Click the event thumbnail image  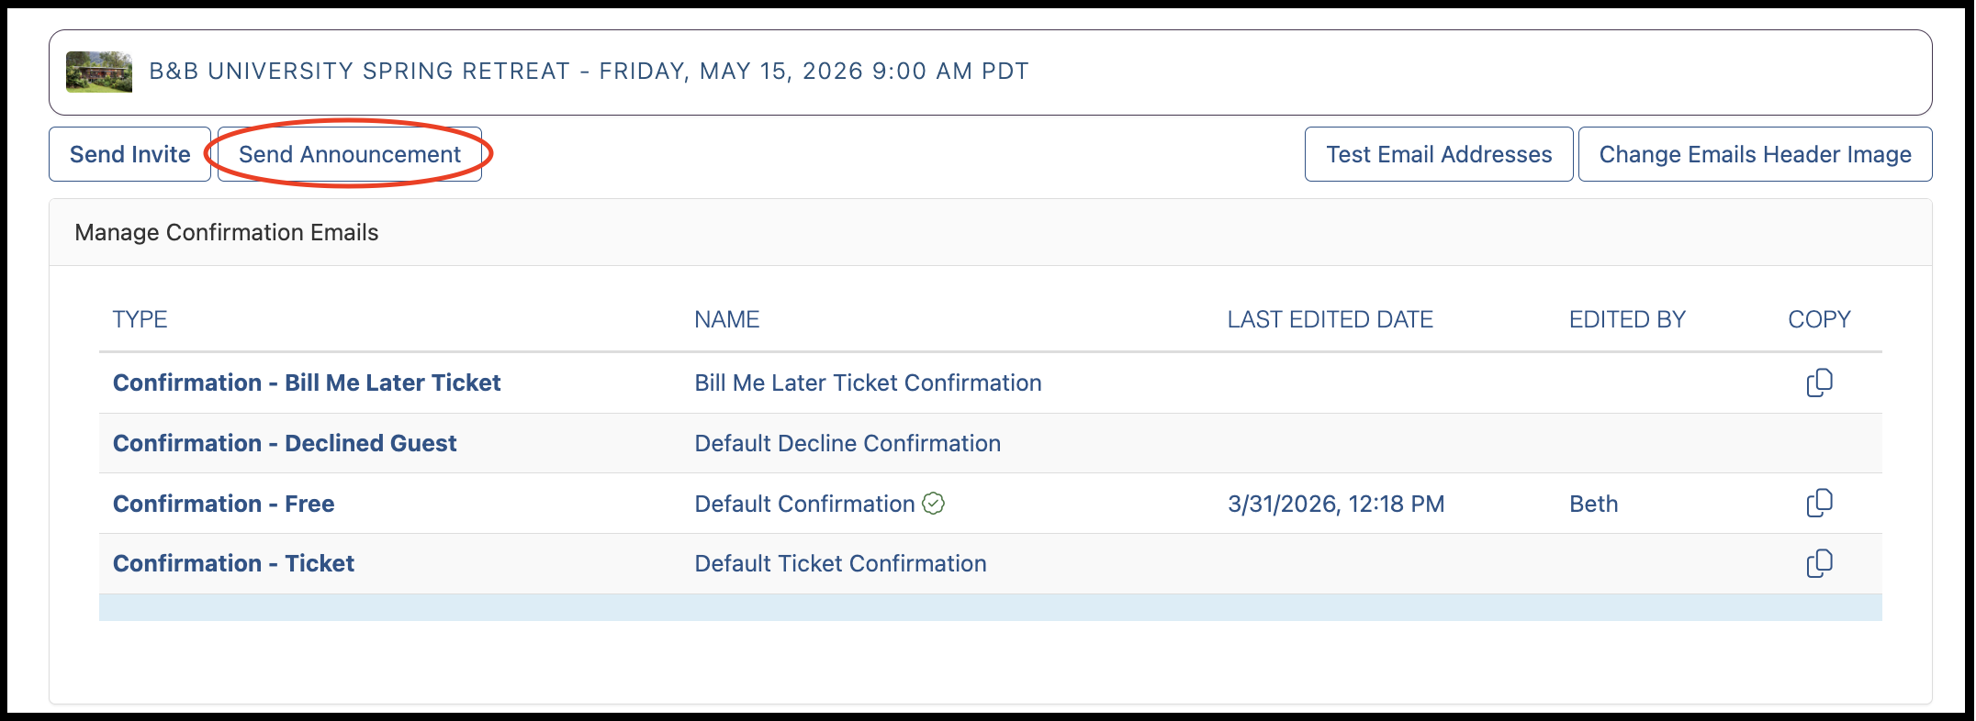pyautogui.click(x=99, y=72)
